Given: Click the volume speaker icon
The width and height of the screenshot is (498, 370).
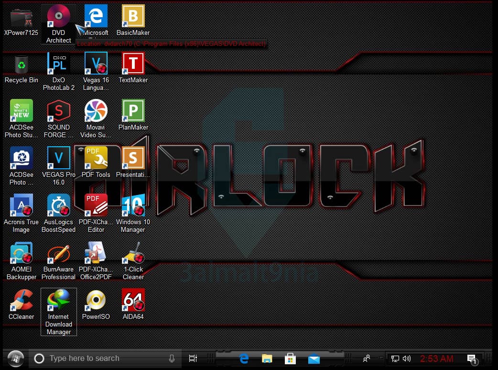Looking at the screenshot, I should [407, 359].
